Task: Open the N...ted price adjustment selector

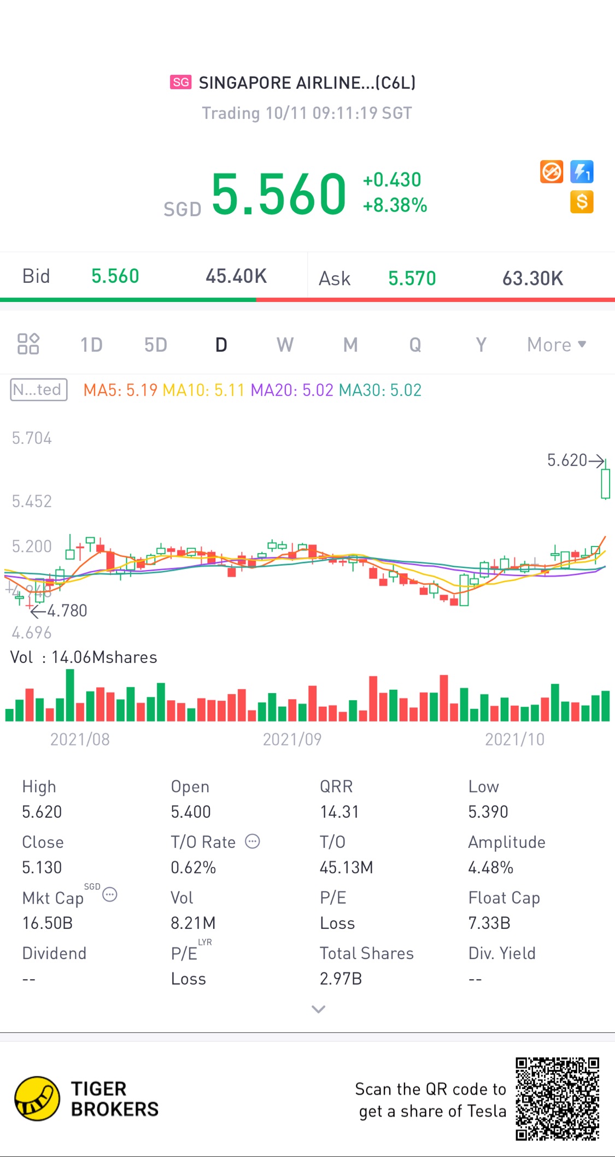Action: pyautogui.click(x=39, y=389)
